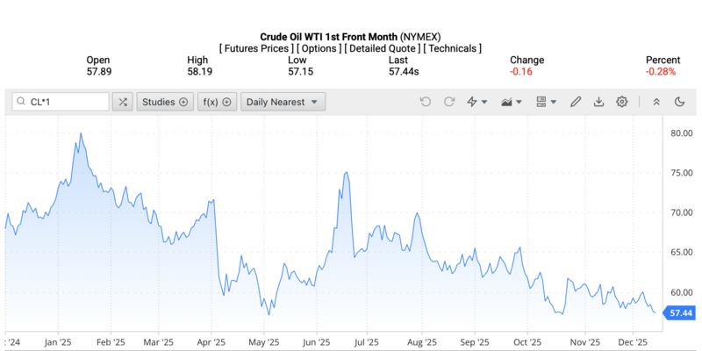Click the f(x) expression button
Image resolution: width=702 pixels, height=351 pixels.
click(216, 102)
